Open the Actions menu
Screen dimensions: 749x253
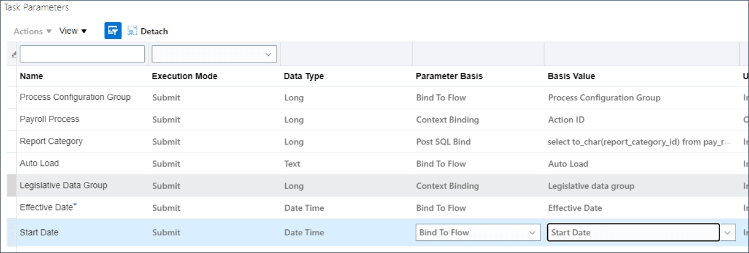(x=33, y=31)
